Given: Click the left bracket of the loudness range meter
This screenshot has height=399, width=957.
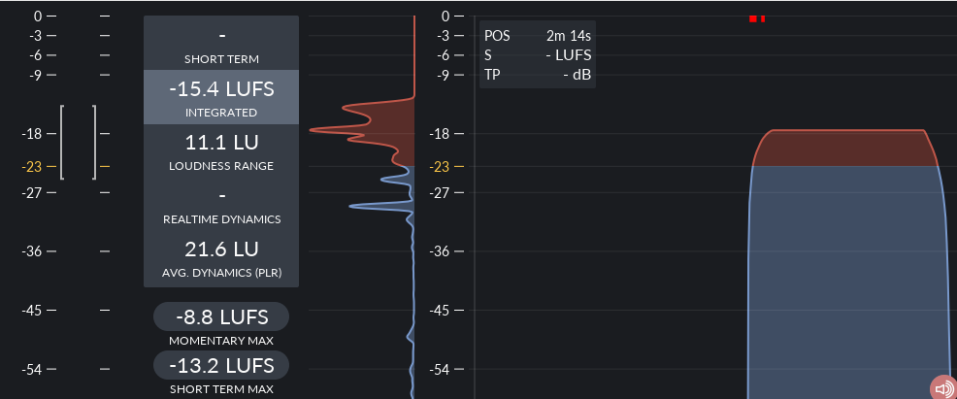Looking at the screenshot, I should (62, 143).
